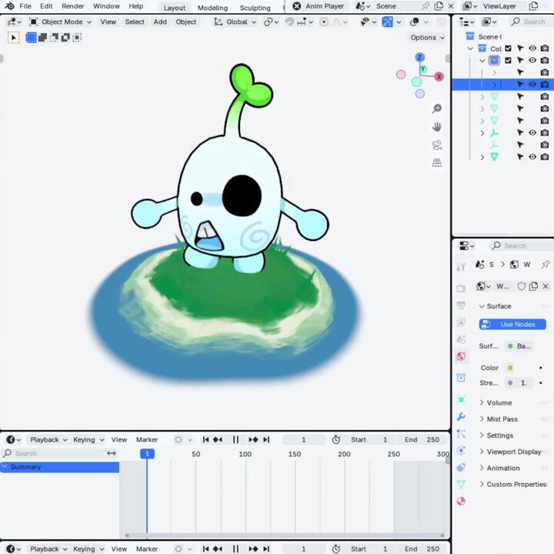The width and height of the screenshot is (554, 554).
Task: Switch perspective/orthographic grid icon
Action: coord(437,163)
